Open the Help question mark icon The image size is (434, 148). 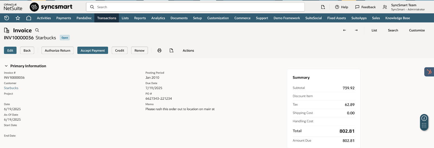pyautogui.click(x=337, y=7)
